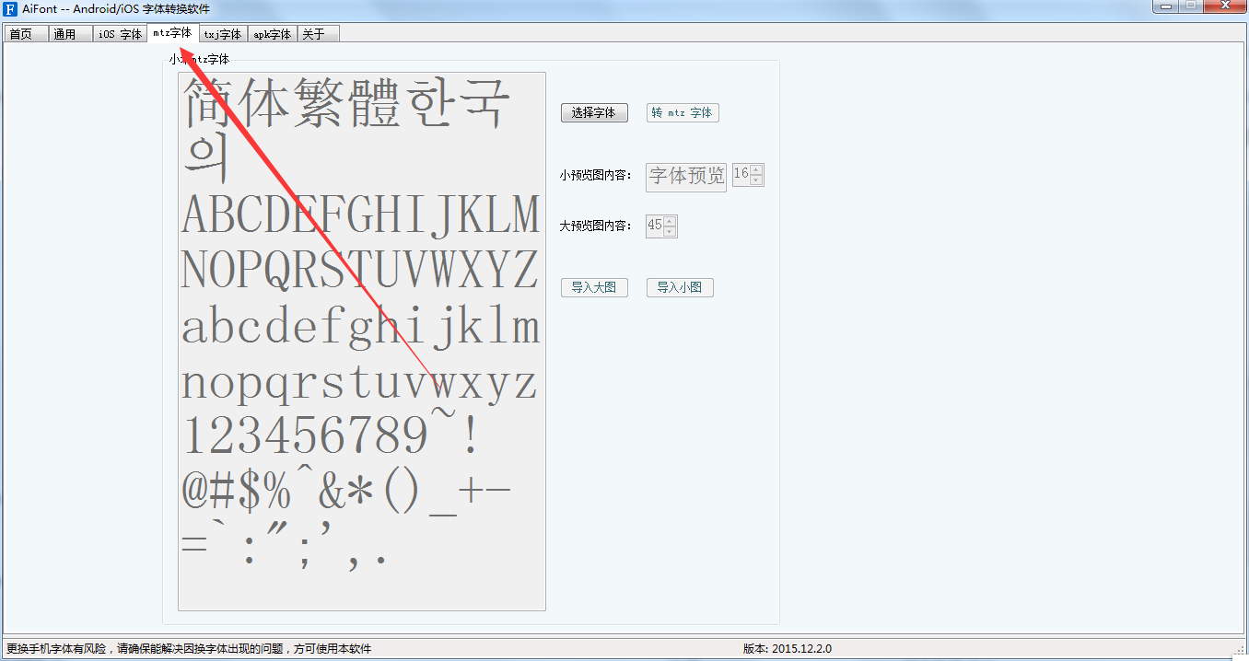Screen dimensions: 1249x661
Task: Increase large preview font size 45
Action: pos(670,221)
